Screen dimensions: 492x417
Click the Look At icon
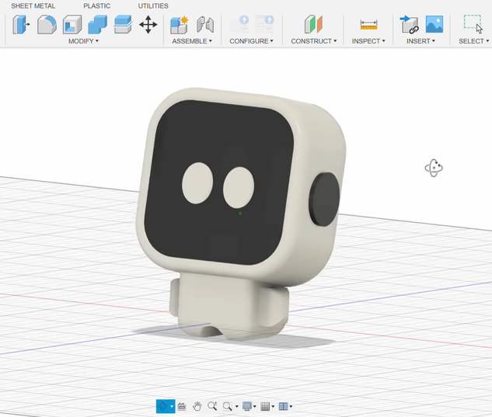click(181, 406)
